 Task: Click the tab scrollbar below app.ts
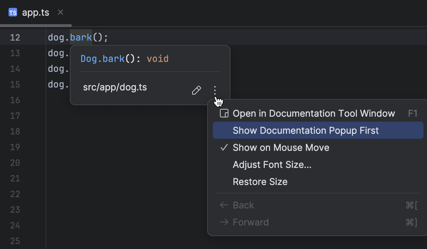(x=36, y=25)
